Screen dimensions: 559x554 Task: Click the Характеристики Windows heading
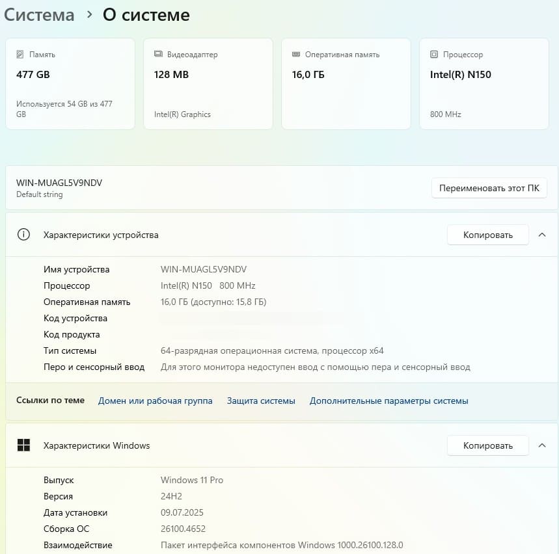tap(96, 445)
